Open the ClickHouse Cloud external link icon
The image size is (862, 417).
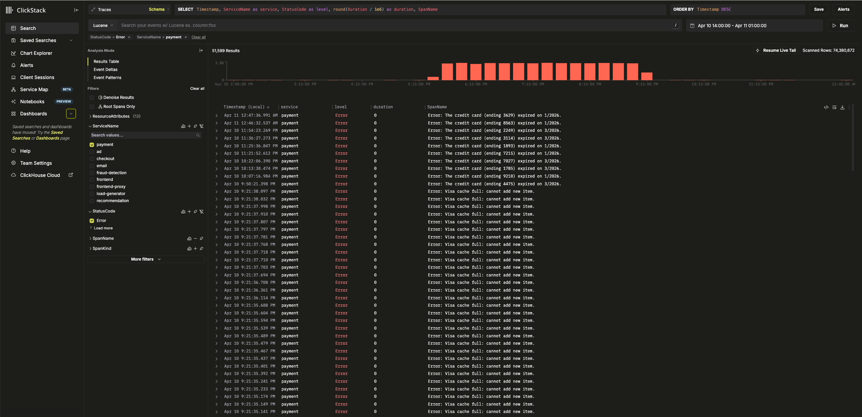click(x=71, y=175)
